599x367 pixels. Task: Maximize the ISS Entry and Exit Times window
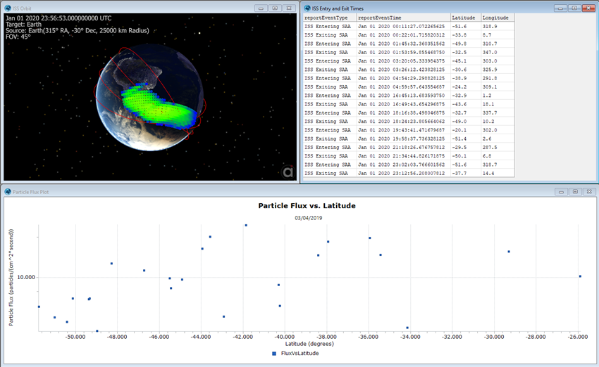(x=574, y=8)
